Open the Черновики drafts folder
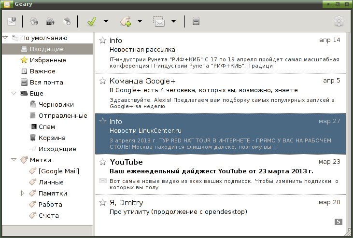Screen dimensions: 353x238 (47, 104)
